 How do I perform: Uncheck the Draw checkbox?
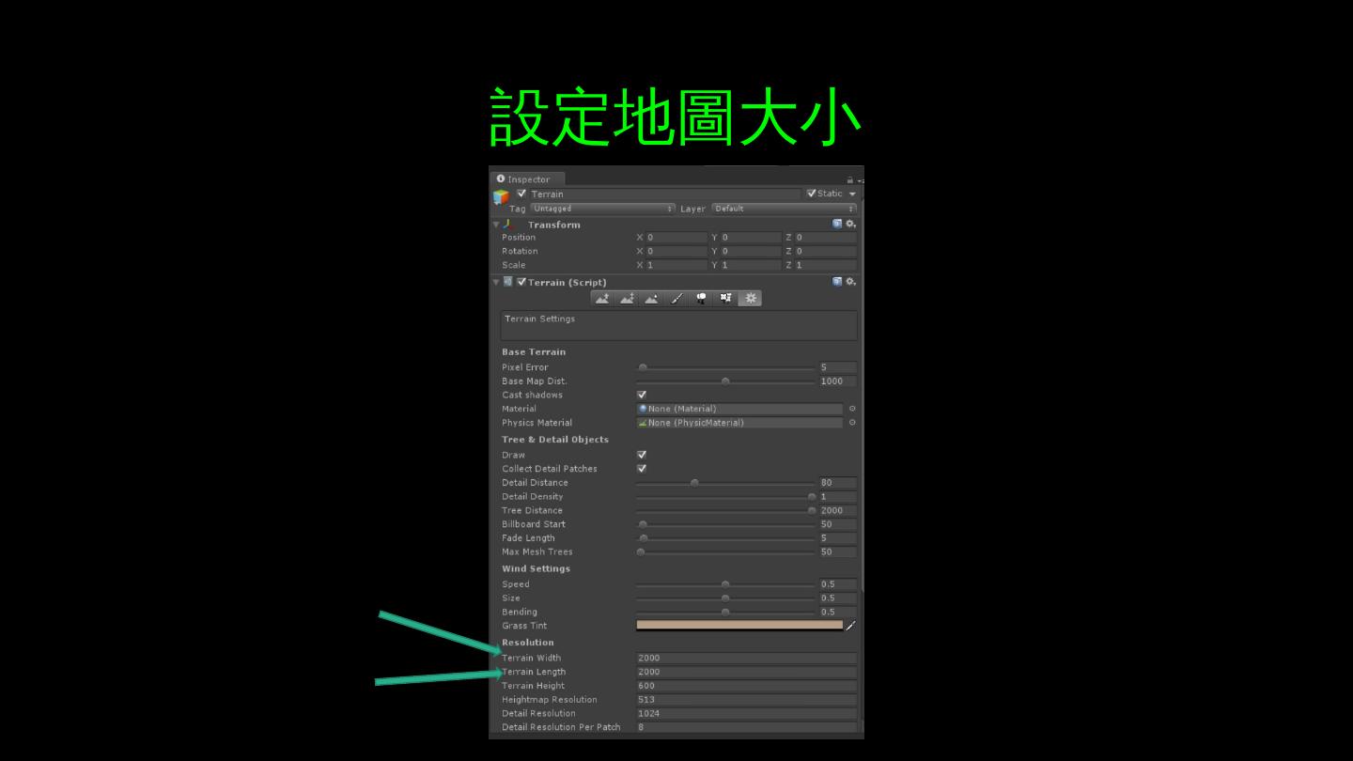point(642,455)
